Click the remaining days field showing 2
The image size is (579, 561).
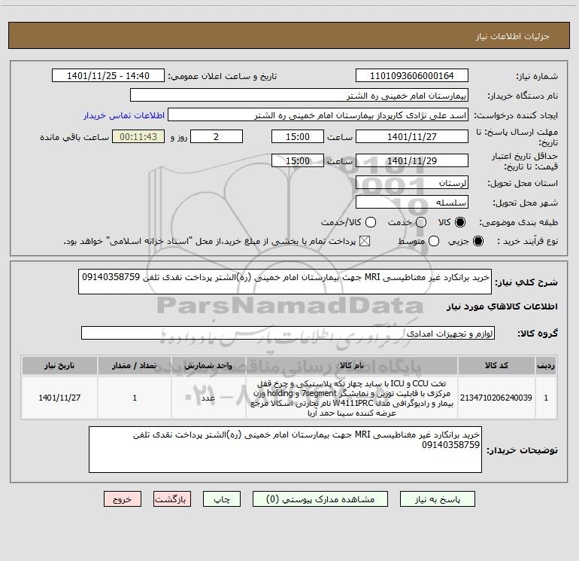coord(217,136)
